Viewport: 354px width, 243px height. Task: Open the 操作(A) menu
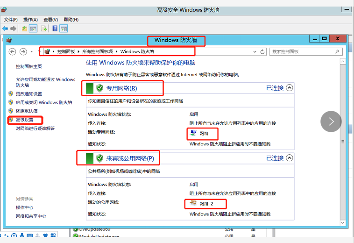[x=30, y=20]
